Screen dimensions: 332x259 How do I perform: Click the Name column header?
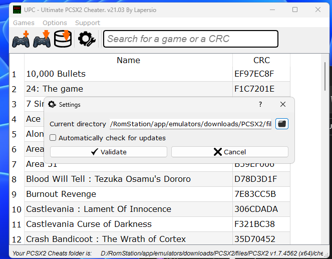[x=128, y=60]
